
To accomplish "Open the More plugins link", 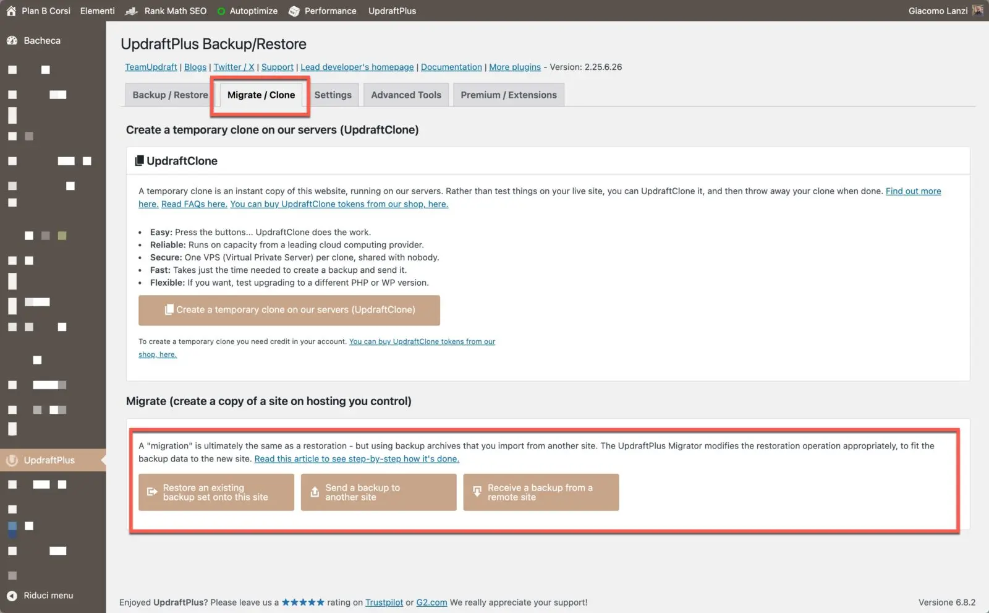I will (x=515, y=67).
